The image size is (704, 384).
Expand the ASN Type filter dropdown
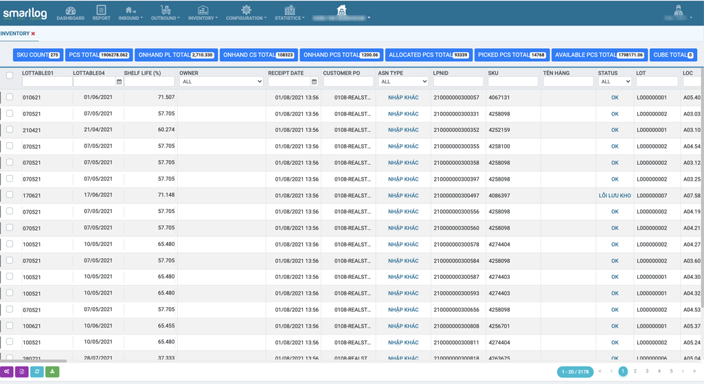(x=403, y=82)
